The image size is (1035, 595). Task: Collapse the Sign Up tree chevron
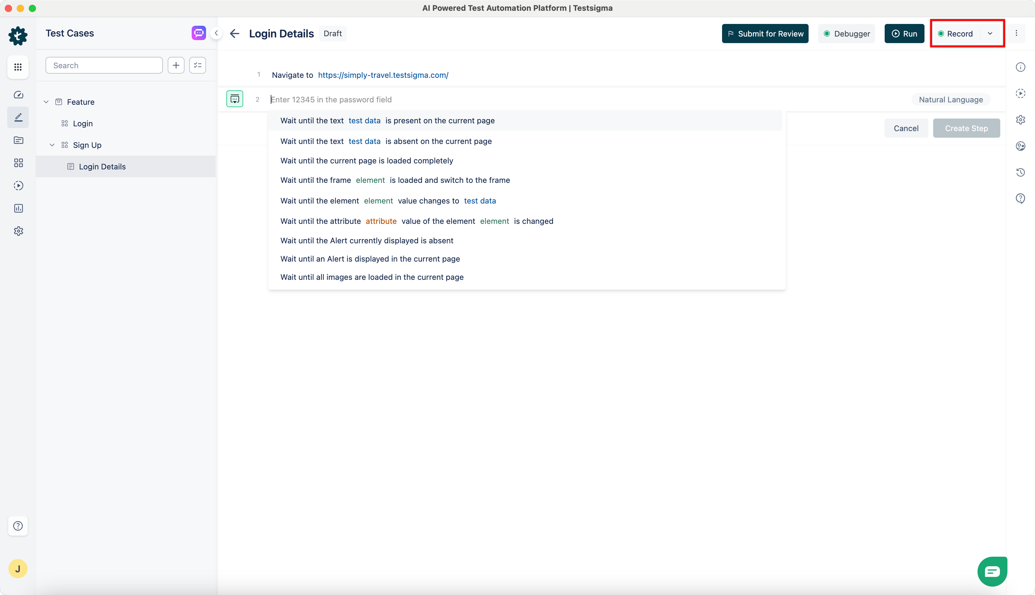click(x=52, y=145)
